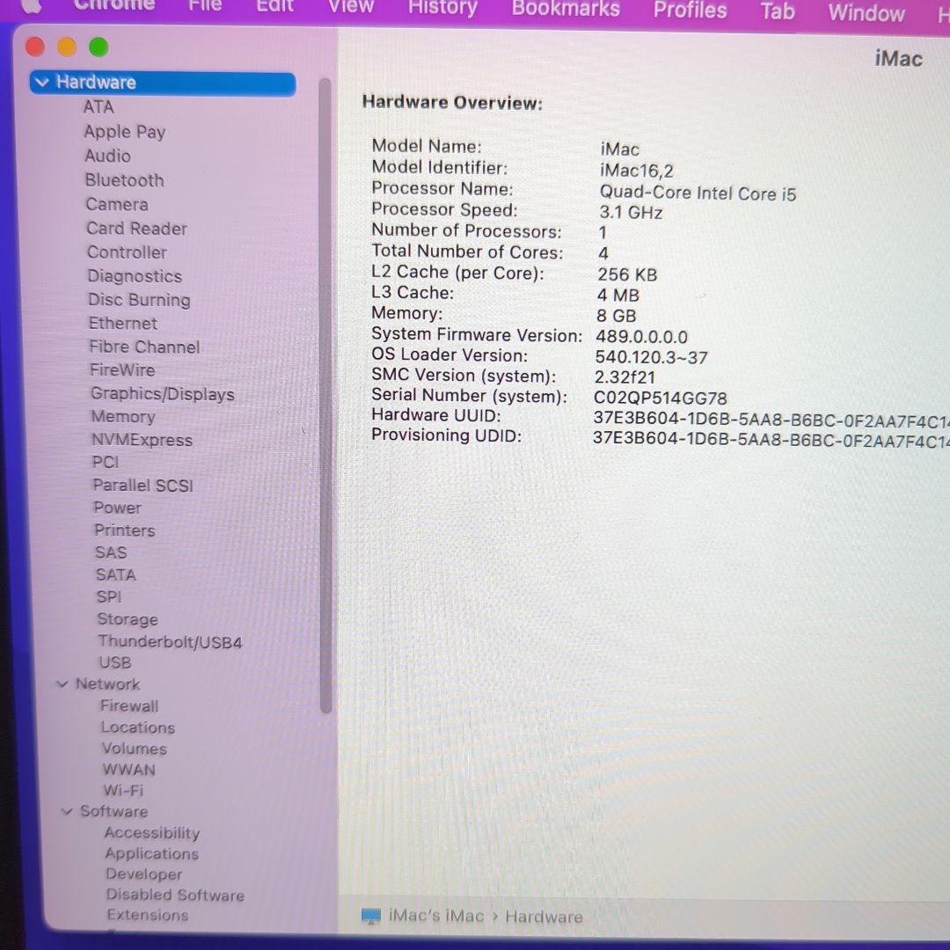Collapse the Hardware section
The image size is (950, 950).
[42, 82]
